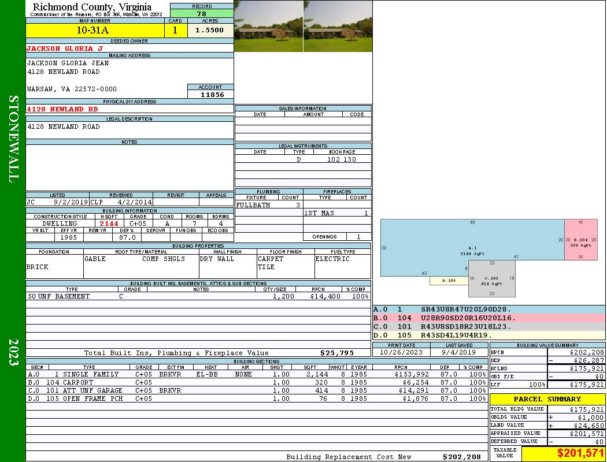Click the red taxable value $201,571

(563, 454)
